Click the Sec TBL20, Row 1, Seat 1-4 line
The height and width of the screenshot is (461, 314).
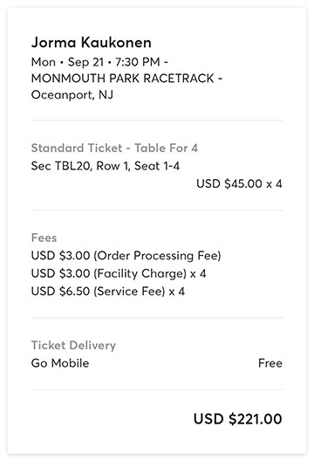tap(106, 166)
